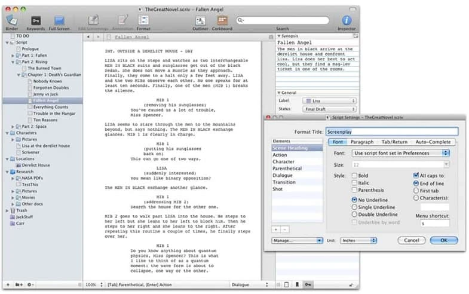Click the Menu shortcut field
The image size is (469, 294).
point(435,223)
